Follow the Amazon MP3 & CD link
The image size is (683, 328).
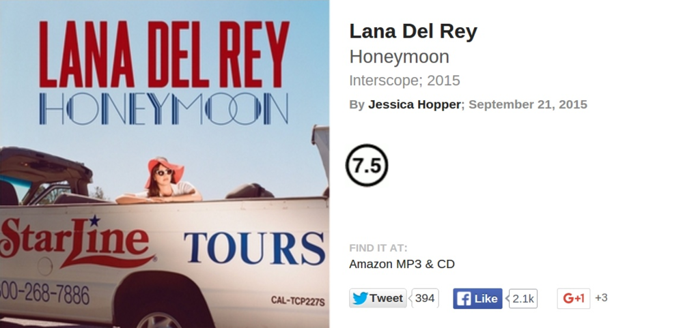[402, 264]
